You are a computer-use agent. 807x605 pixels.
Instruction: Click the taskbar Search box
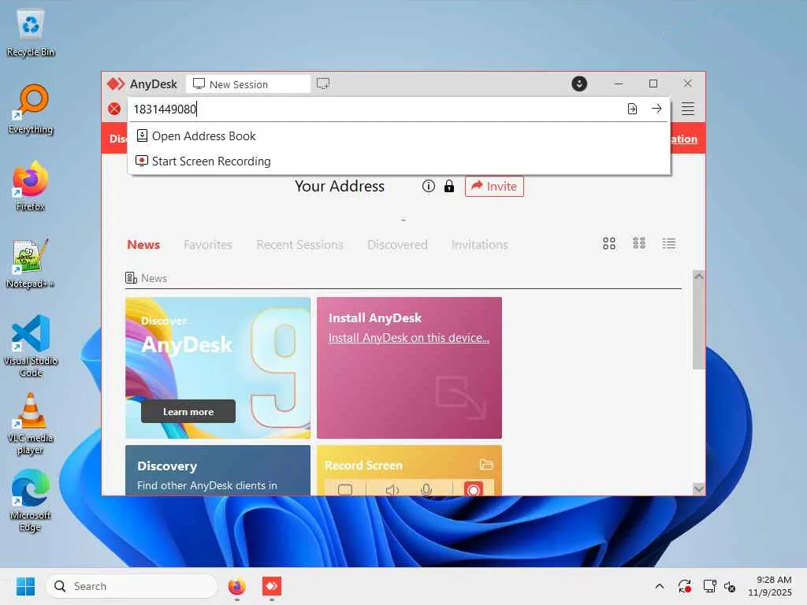pyautogui.click(x=132, y=586)
